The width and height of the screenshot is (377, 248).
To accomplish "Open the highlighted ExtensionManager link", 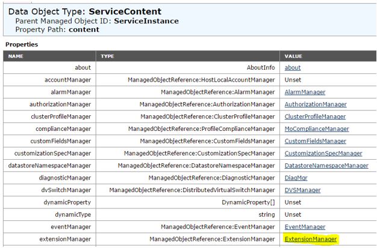I will click(310, 239).
